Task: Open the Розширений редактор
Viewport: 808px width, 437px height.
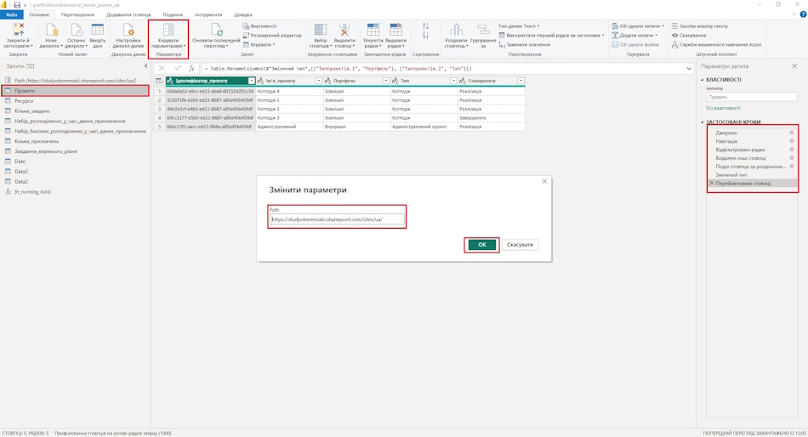Action: (x=272, y=35)
